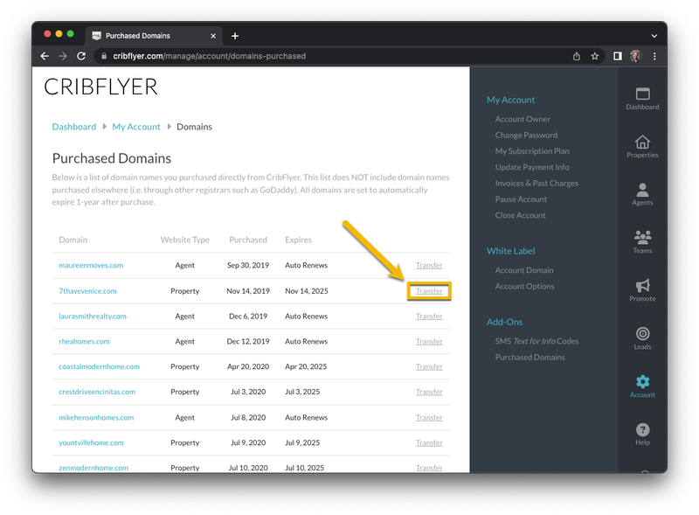Click the Sep 30, 2019 purchase date
699x515 pixels.
coord(248,266)
